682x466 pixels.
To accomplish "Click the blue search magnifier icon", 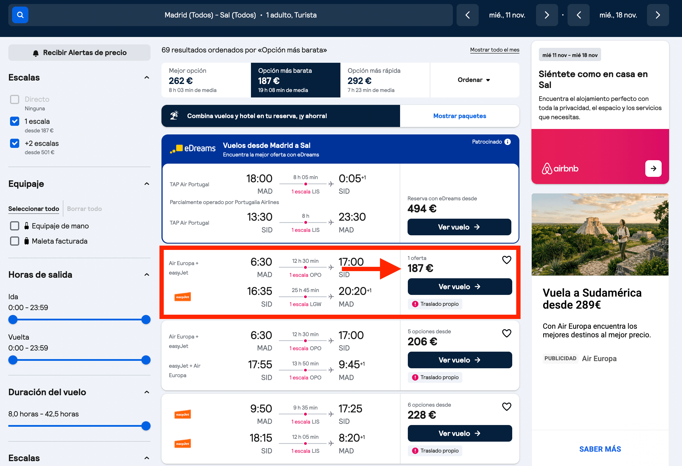I will click(20, 15).
